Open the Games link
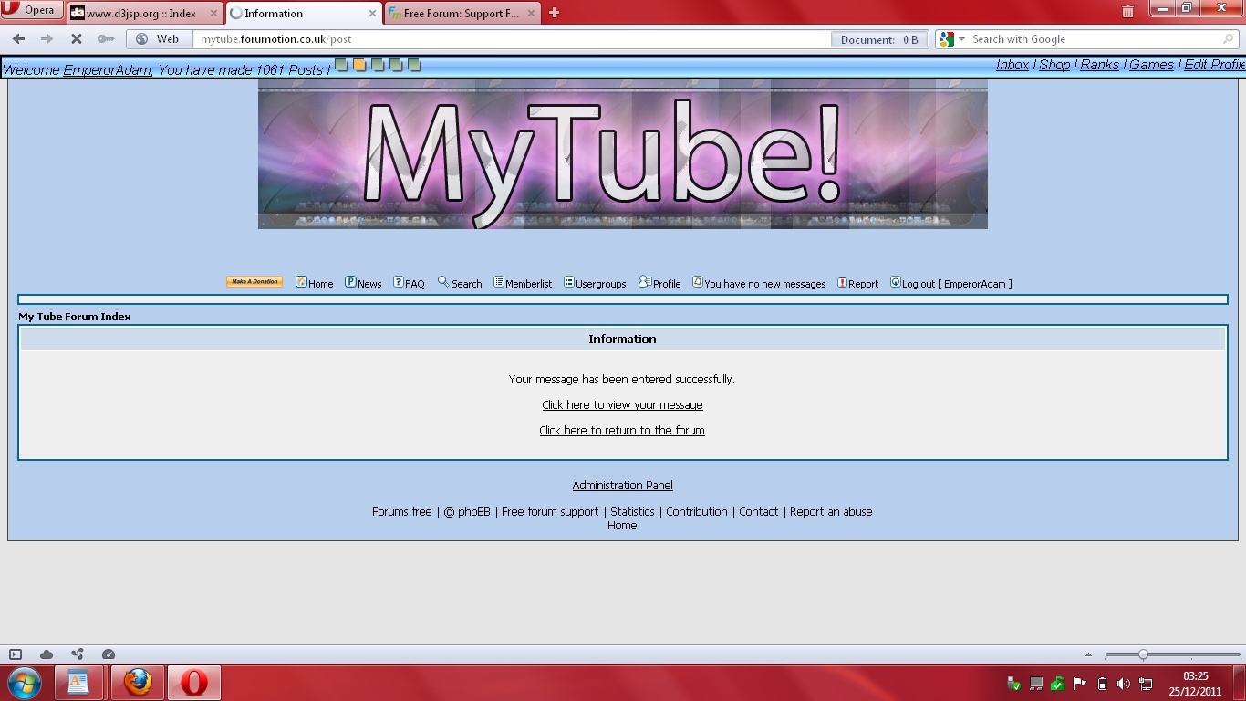 1151,65
